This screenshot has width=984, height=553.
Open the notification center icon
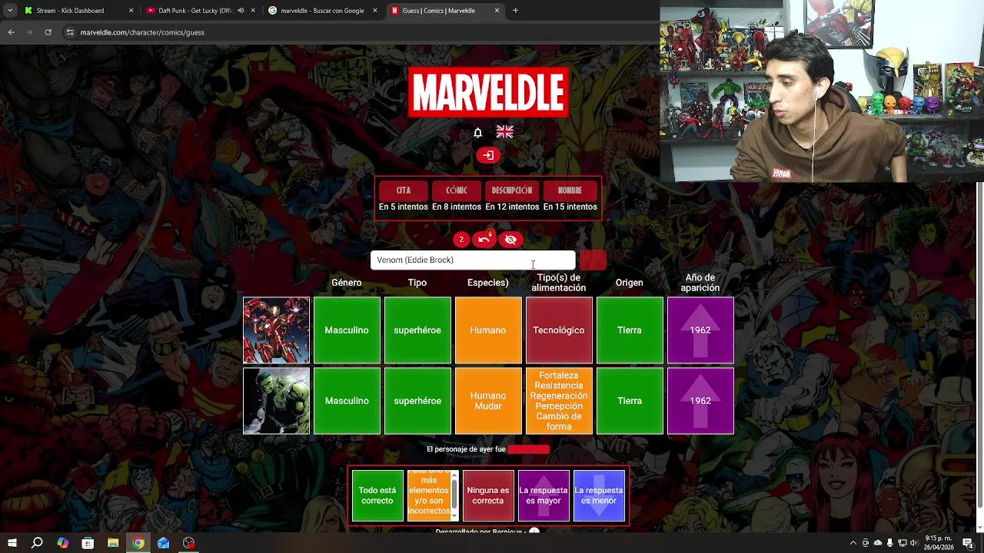(x=968, y=543)
